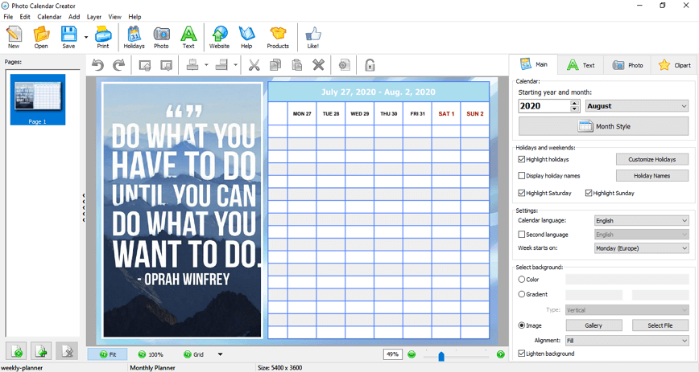Click the Like! thumbs-up icon
The width and height of the screenshot is (699, 372).
click(x=313, y=38)
